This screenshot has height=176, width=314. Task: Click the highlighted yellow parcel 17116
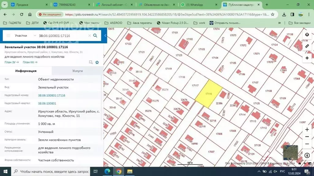209,94
